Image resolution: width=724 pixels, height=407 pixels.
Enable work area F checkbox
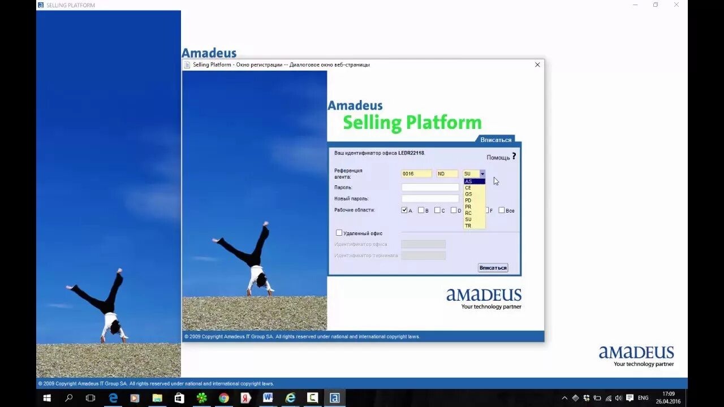click(x=486, y=210)
